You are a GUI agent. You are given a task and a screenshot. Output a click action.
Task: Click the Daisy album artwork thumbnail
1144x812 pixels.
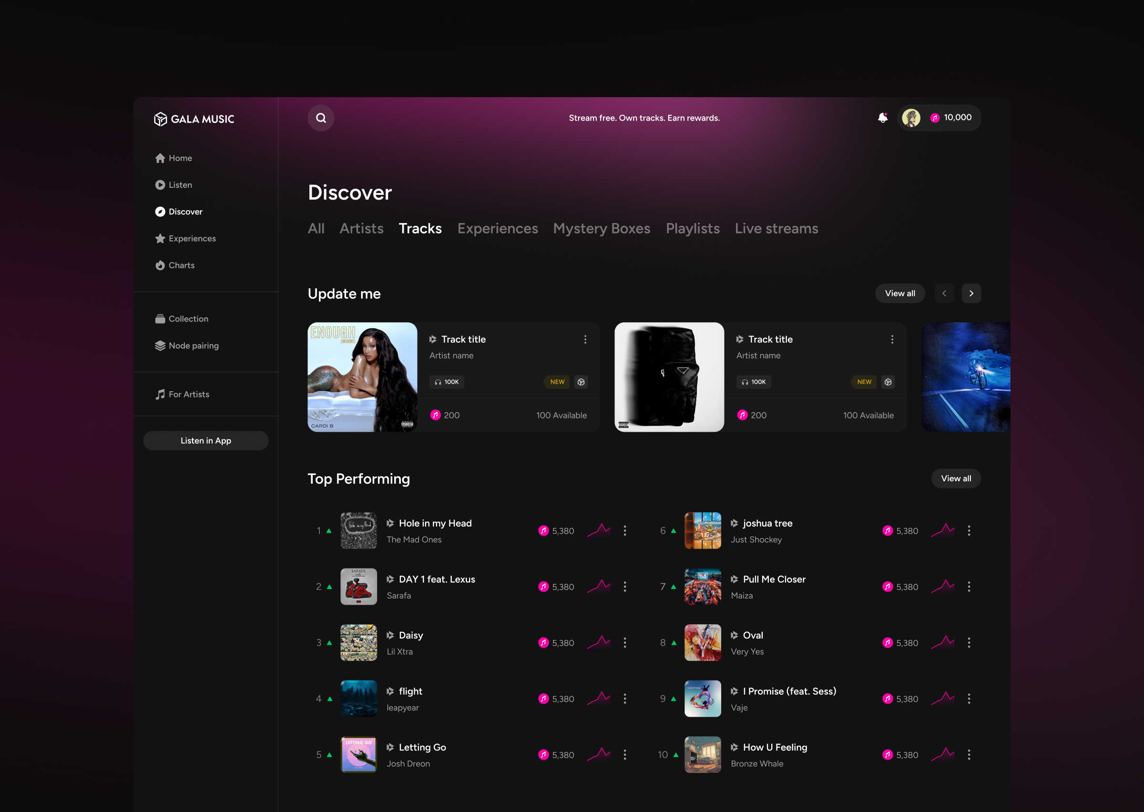pyautogui.click(x=358, y=642)
